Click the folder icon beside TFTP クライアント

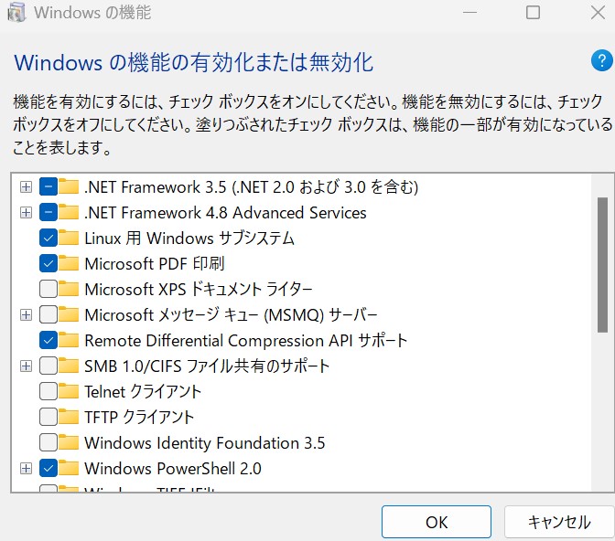[70, 418]
